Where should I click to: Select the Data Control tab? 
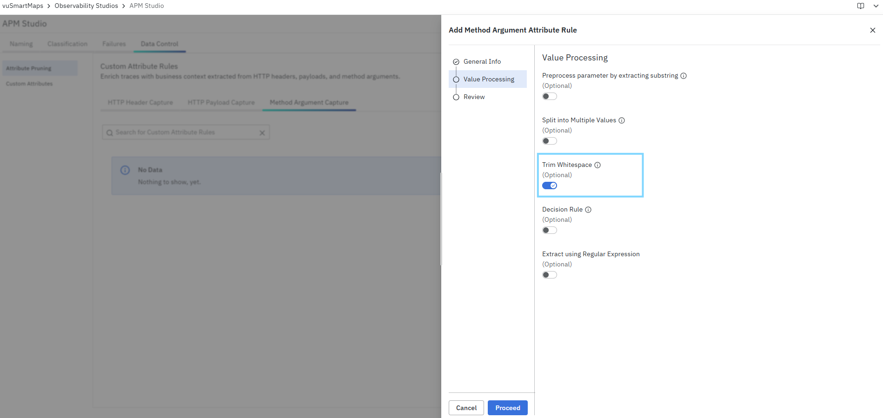tap(159, 44)
